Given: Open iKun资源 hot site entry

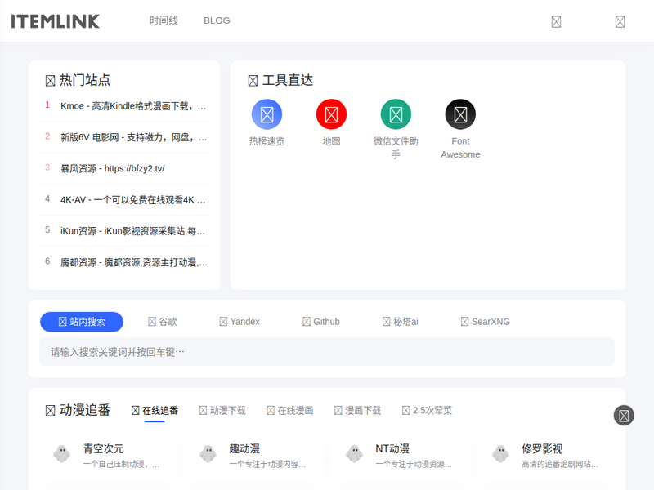Looking at the screenshot, I should click(132, 231).
